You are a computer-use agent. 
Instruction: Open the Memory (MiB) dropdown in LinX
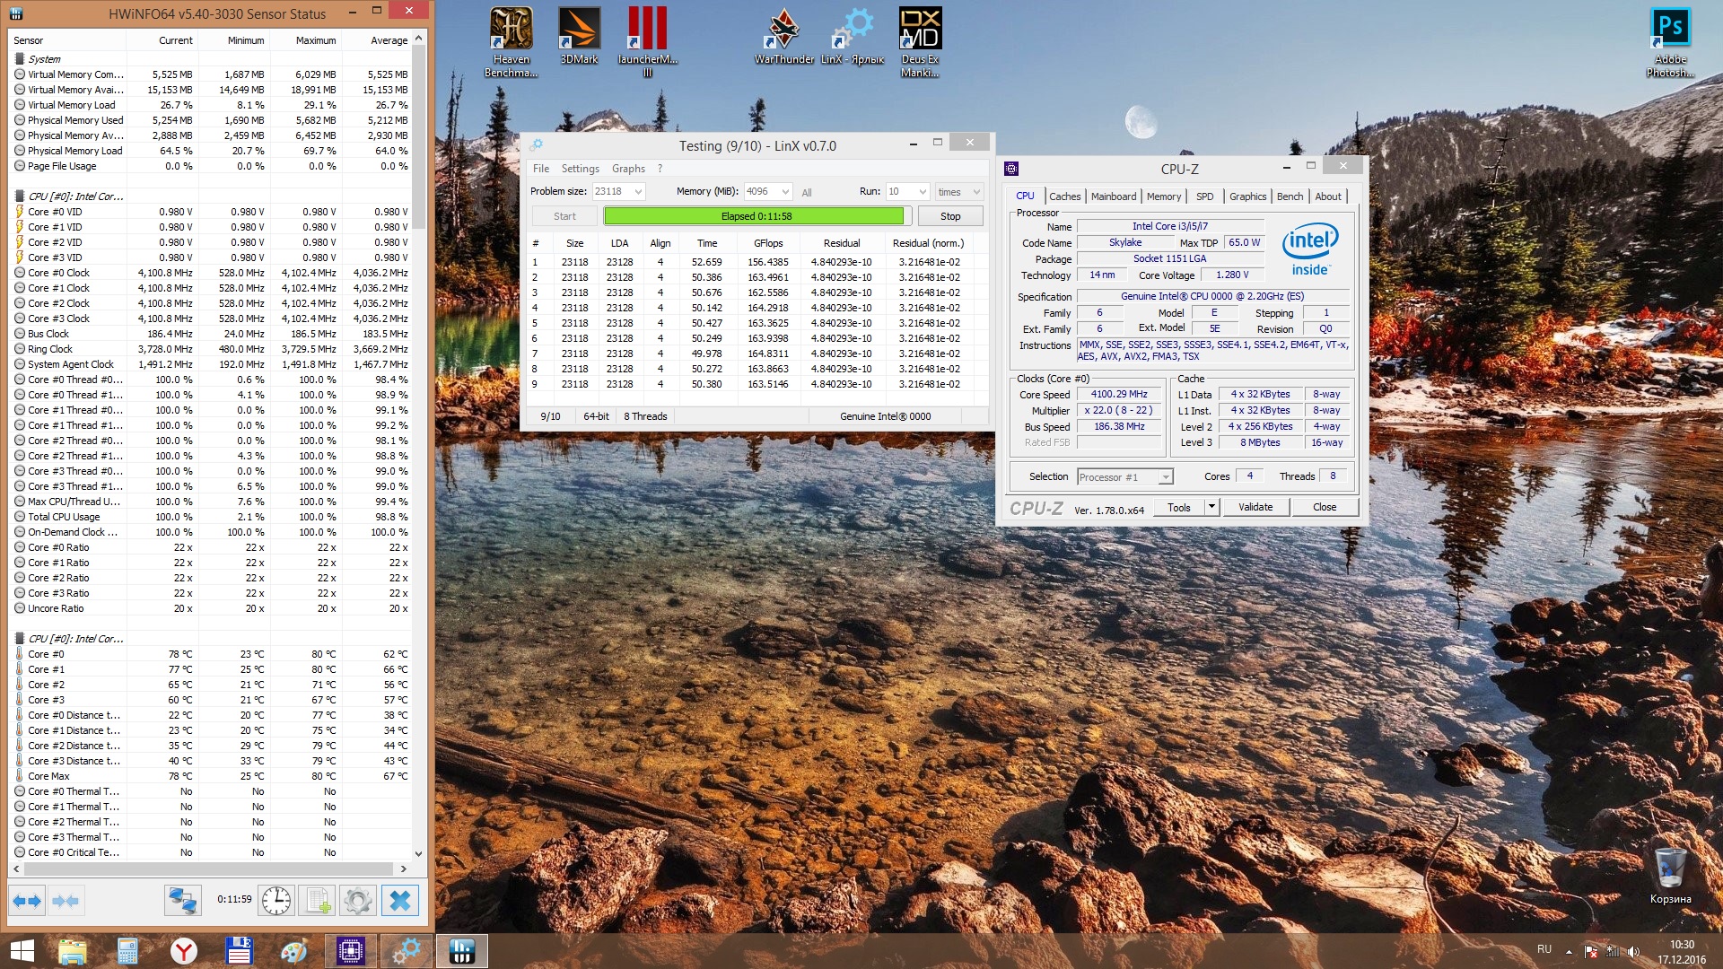coord(785,192)
